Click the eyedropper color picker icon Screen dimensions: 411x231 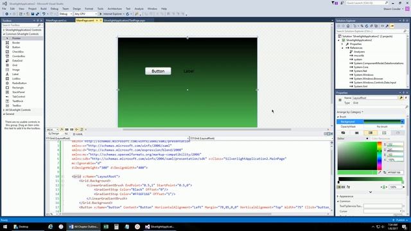(380, 173)
